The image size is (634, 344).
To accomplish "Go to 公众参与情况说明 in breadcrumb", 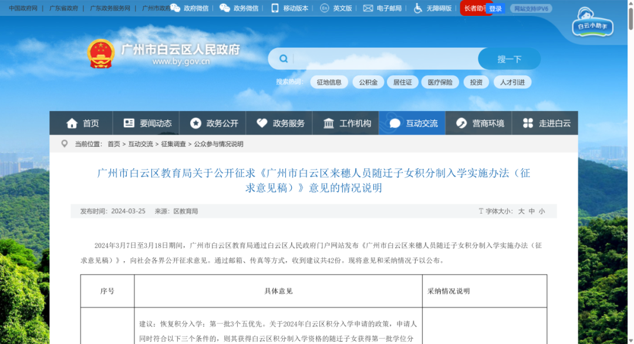I will 219,144.
